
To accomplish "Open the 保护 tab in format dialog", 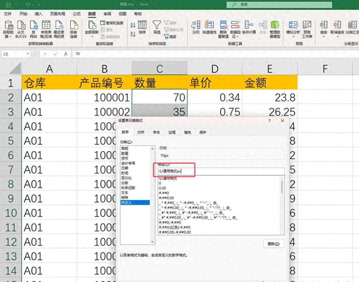I will (203, 132).
